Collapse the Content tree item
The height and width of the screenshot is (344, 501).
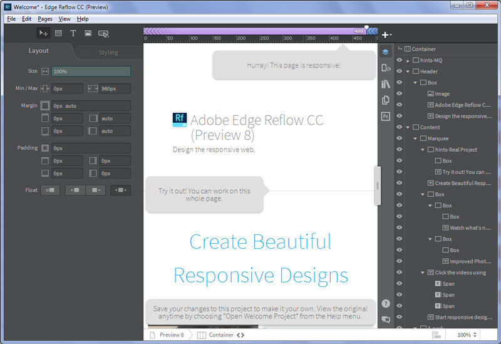point(408,128)
